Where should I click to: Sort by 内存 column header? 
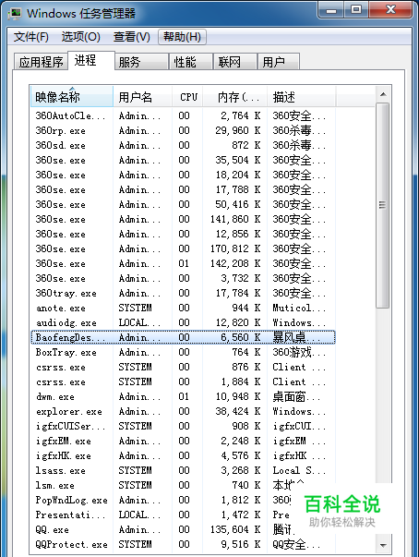[x=234, y=97]
